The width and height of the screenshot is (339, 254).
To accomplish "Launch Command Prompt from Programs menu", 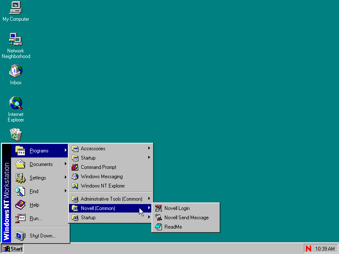I will pyautogui.click(x=111, y=167).
